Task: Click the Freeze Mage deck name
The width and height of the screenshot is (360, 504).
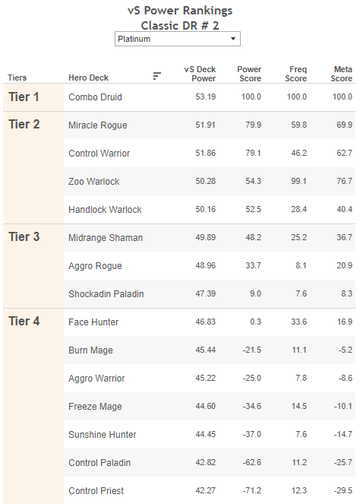Action: tap(95, 407)
